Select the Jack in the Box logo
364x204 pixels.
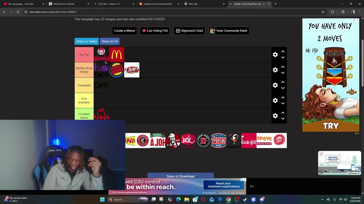188,141
